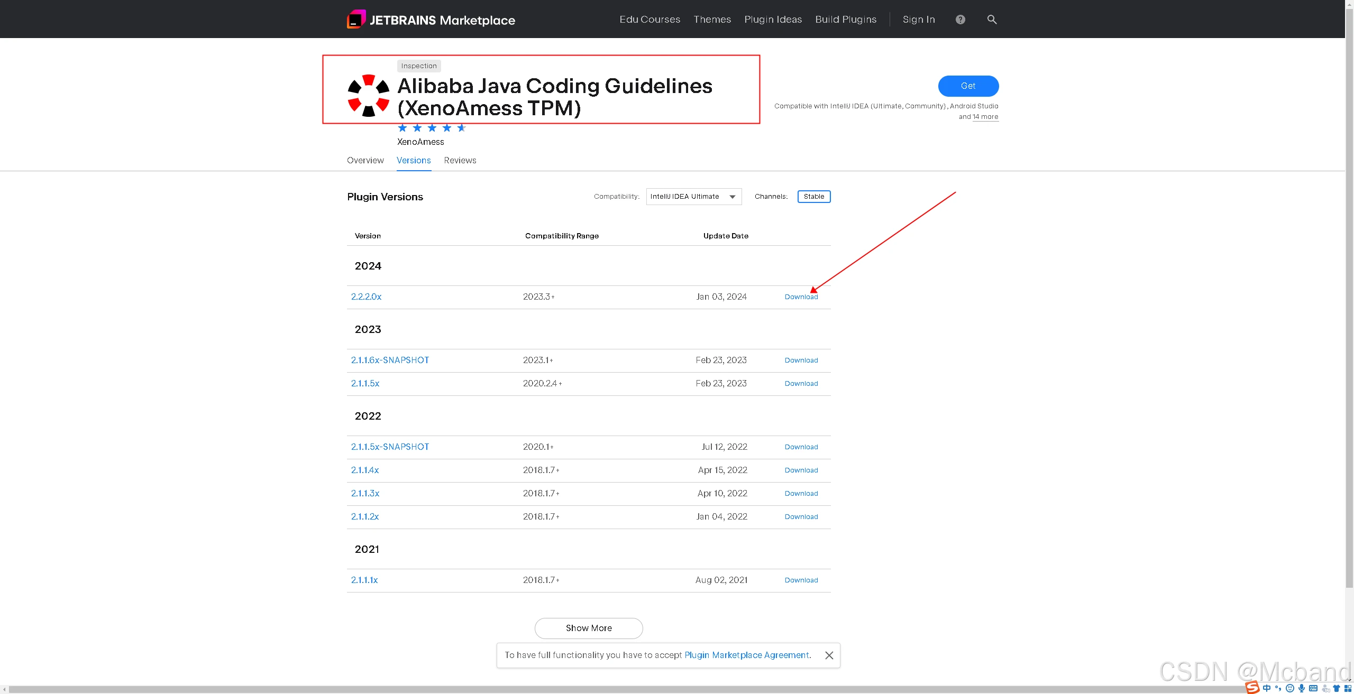Download version 2.2.2.0x
The height and width of the screenshot is (694, 1354).
[801, 297]
